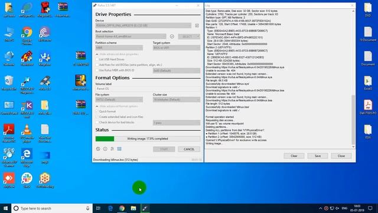The height and width of the screenshot is (213, 378).
Task: Toggle Add fixes for old BIOSes checkbox
Action: click(97, 64)
